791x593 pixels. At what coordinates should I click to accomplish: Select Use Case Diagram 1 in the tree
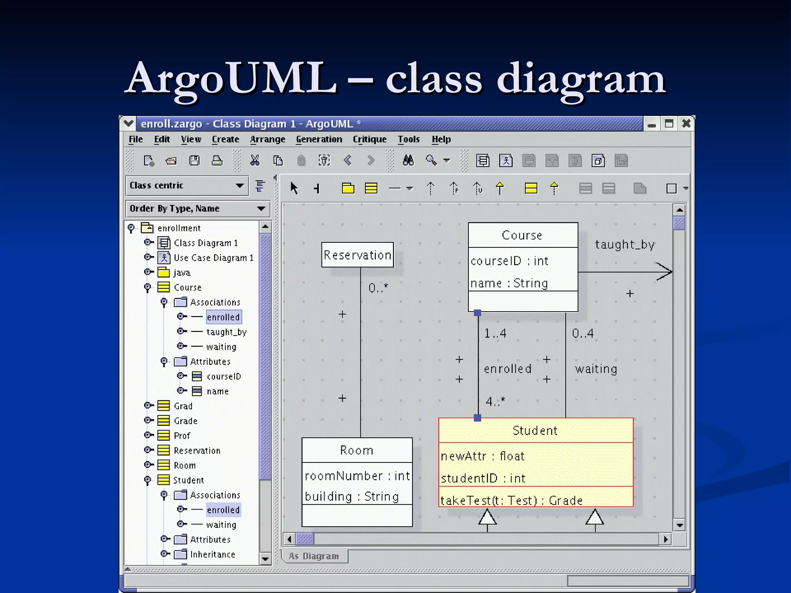click(x=214, y=258)
